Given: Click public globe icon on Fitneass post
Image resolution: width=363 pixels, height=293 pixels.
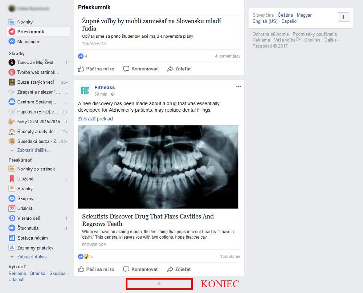Looking at the screenshot, I should pyautogui.click(x=113, y=94).
